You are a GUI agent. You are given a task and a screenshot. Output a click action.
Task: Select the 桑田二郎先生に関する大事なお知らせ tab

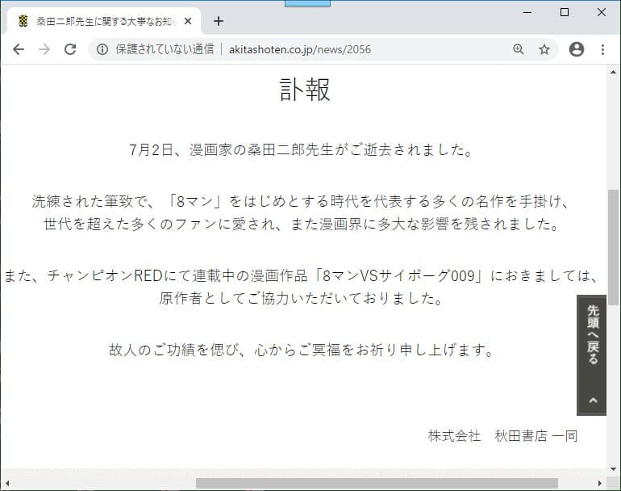pos(104,21)
